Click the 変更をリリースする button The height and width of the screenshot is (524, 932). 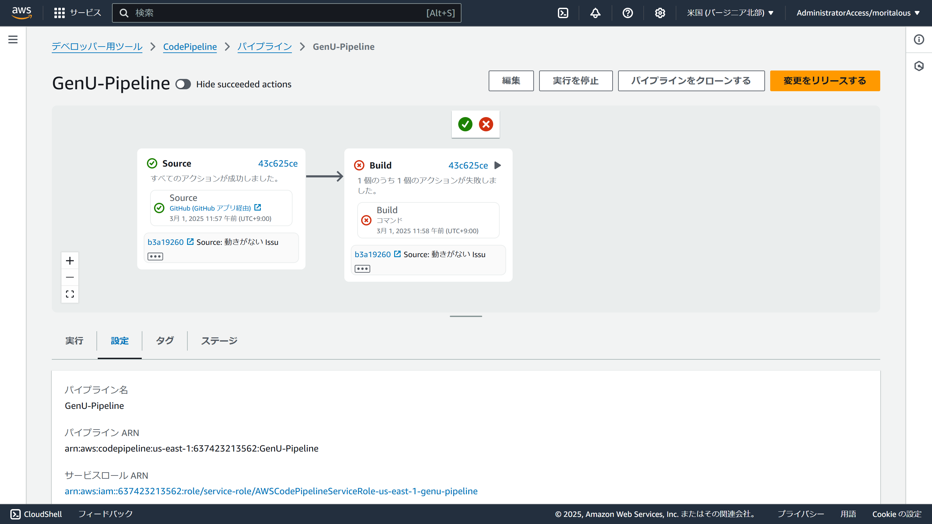[825, 81]
